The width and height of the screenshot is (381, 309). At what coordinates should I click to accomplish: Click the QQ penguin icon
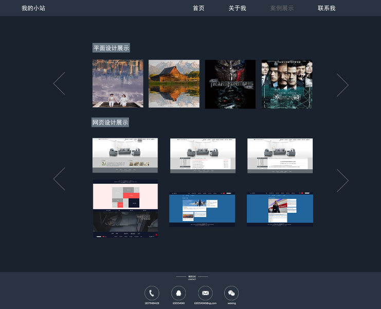(178, 293)
